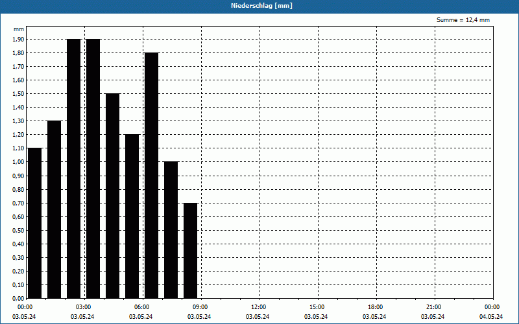Screen dimensions: 519x324
Task: Click the "1,40" y-axis label
Action: [x=18, y=108]
